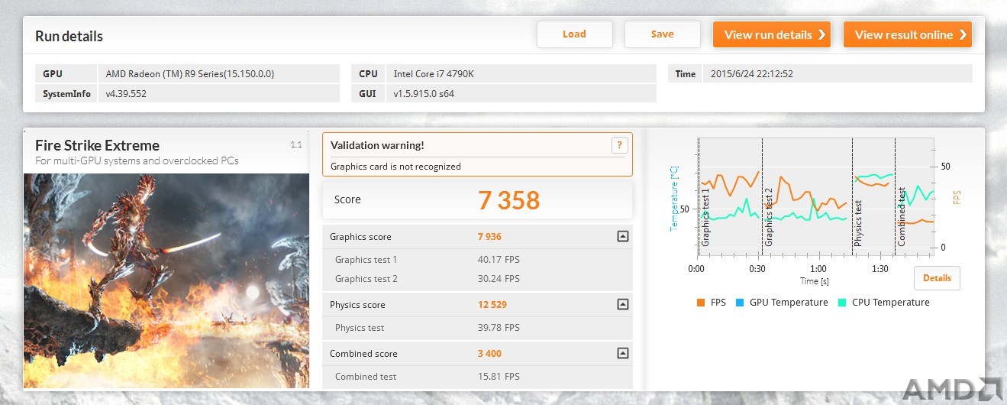Click the Graphics card is not recognized message

(x=395, y=167)
